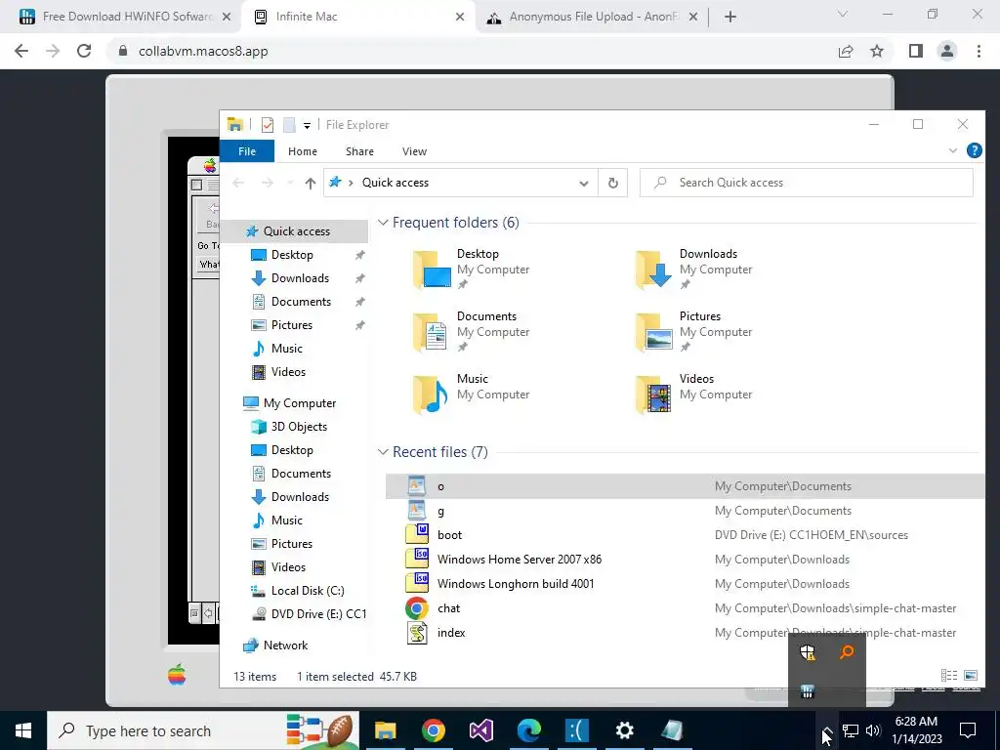Switch to large icons view in status bar

click(971, 676)
